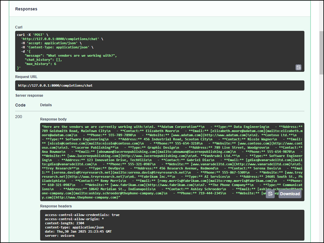
Task: Click the Response body label
Action: tap(53, 119)
